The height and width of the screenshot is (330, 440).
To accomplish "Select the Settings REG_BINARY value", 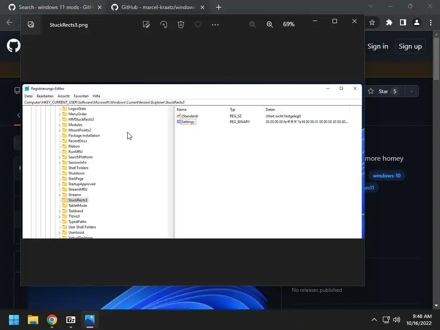I will 186,122.
